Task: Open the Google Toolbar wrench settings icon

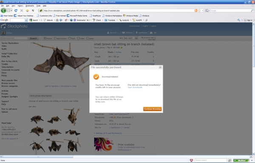Action: click(238, 20)
